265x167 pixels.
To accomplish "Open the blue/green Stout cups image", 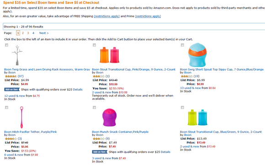I will tap(197, 117).
